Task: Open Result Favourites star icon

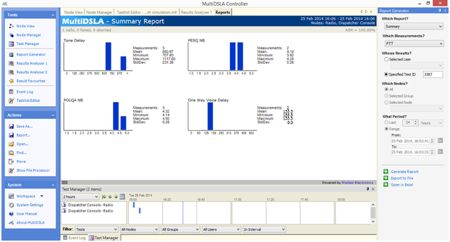Action: 11,81
